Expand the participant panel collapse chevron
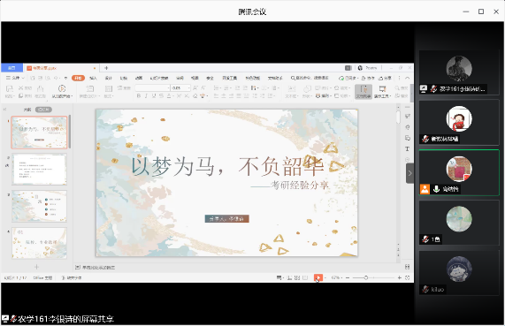The width and height of the screenshot is (505, 326). 409,173
